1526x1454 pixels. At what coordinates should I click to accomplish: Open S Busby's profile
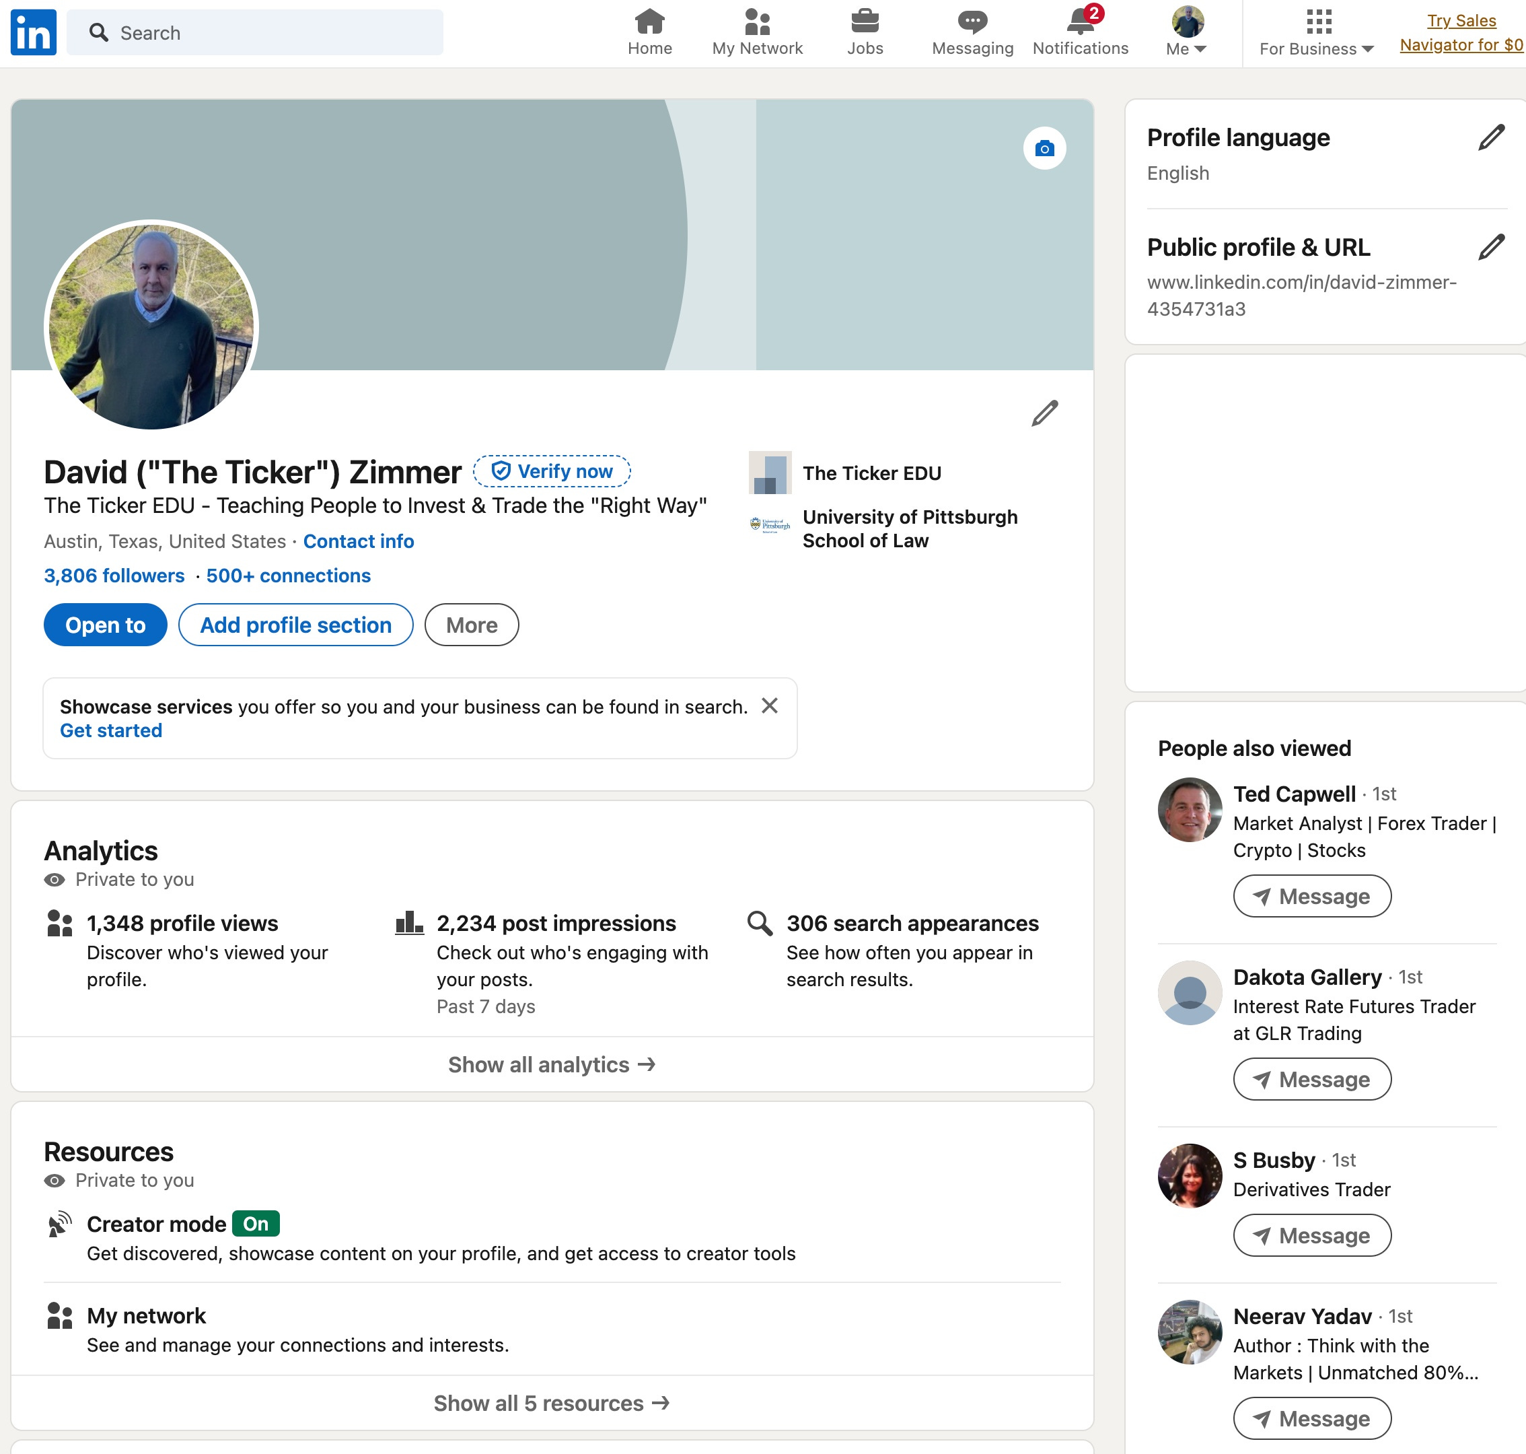point(1274,1161)
